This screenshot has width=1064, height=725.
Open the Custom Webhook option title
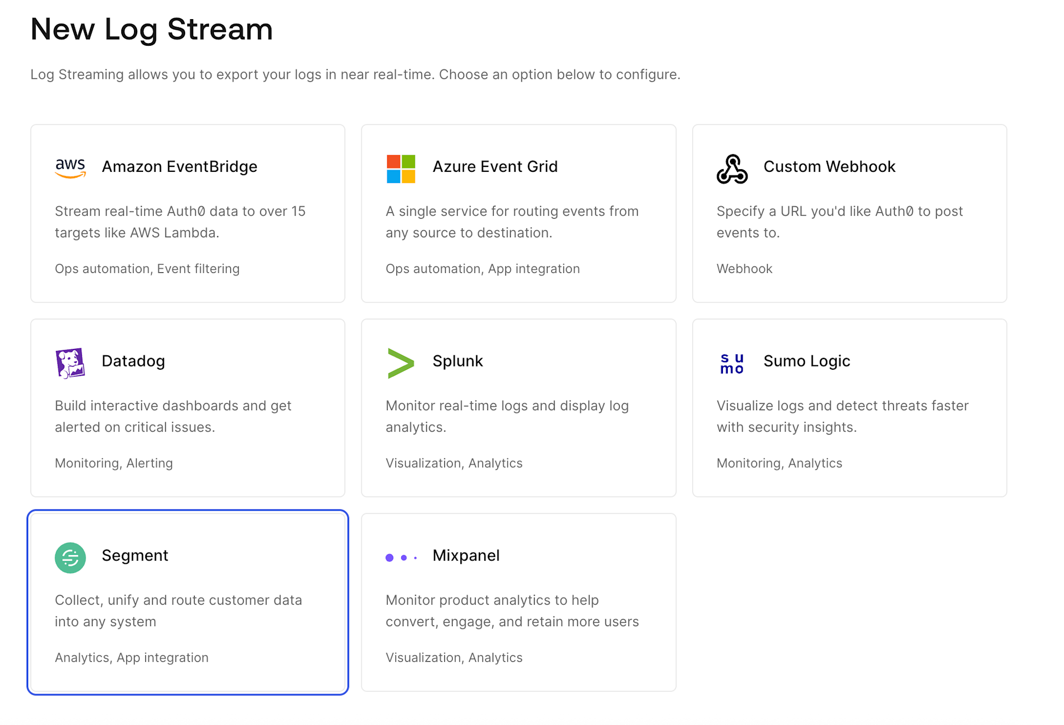tap(829, 166)
